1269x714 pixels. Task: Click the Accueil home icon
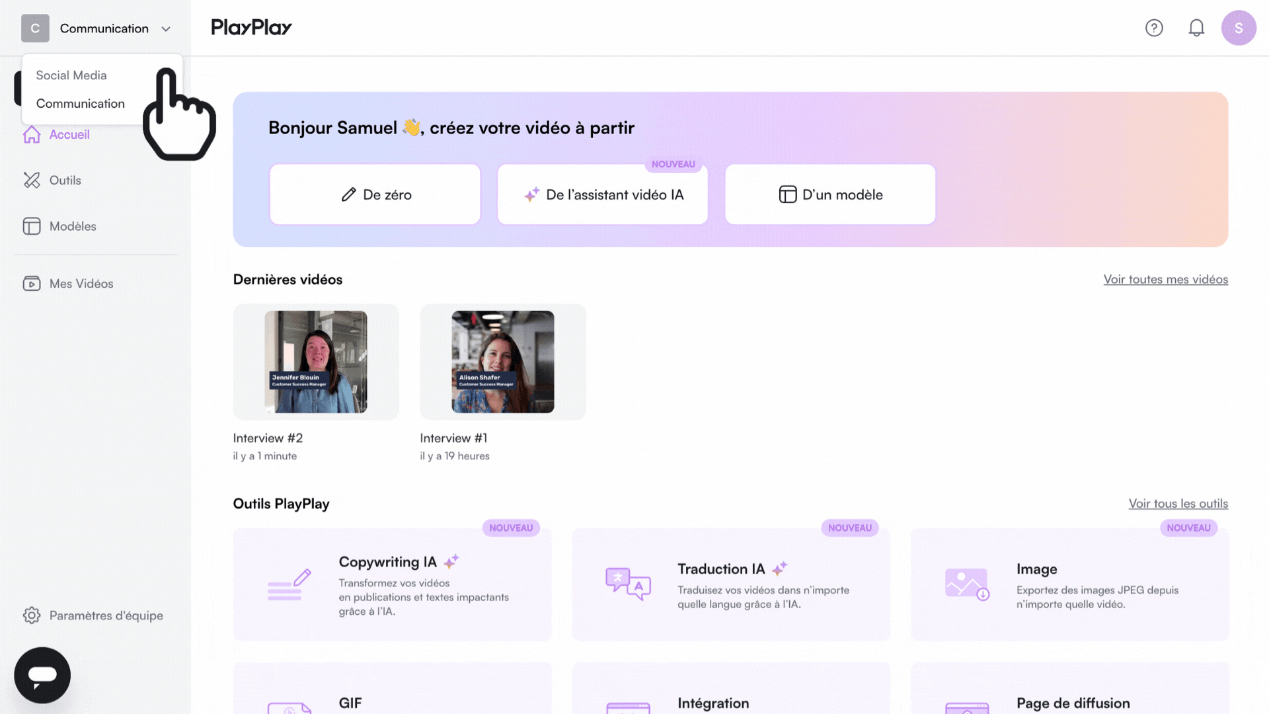[x=32, y=135]
